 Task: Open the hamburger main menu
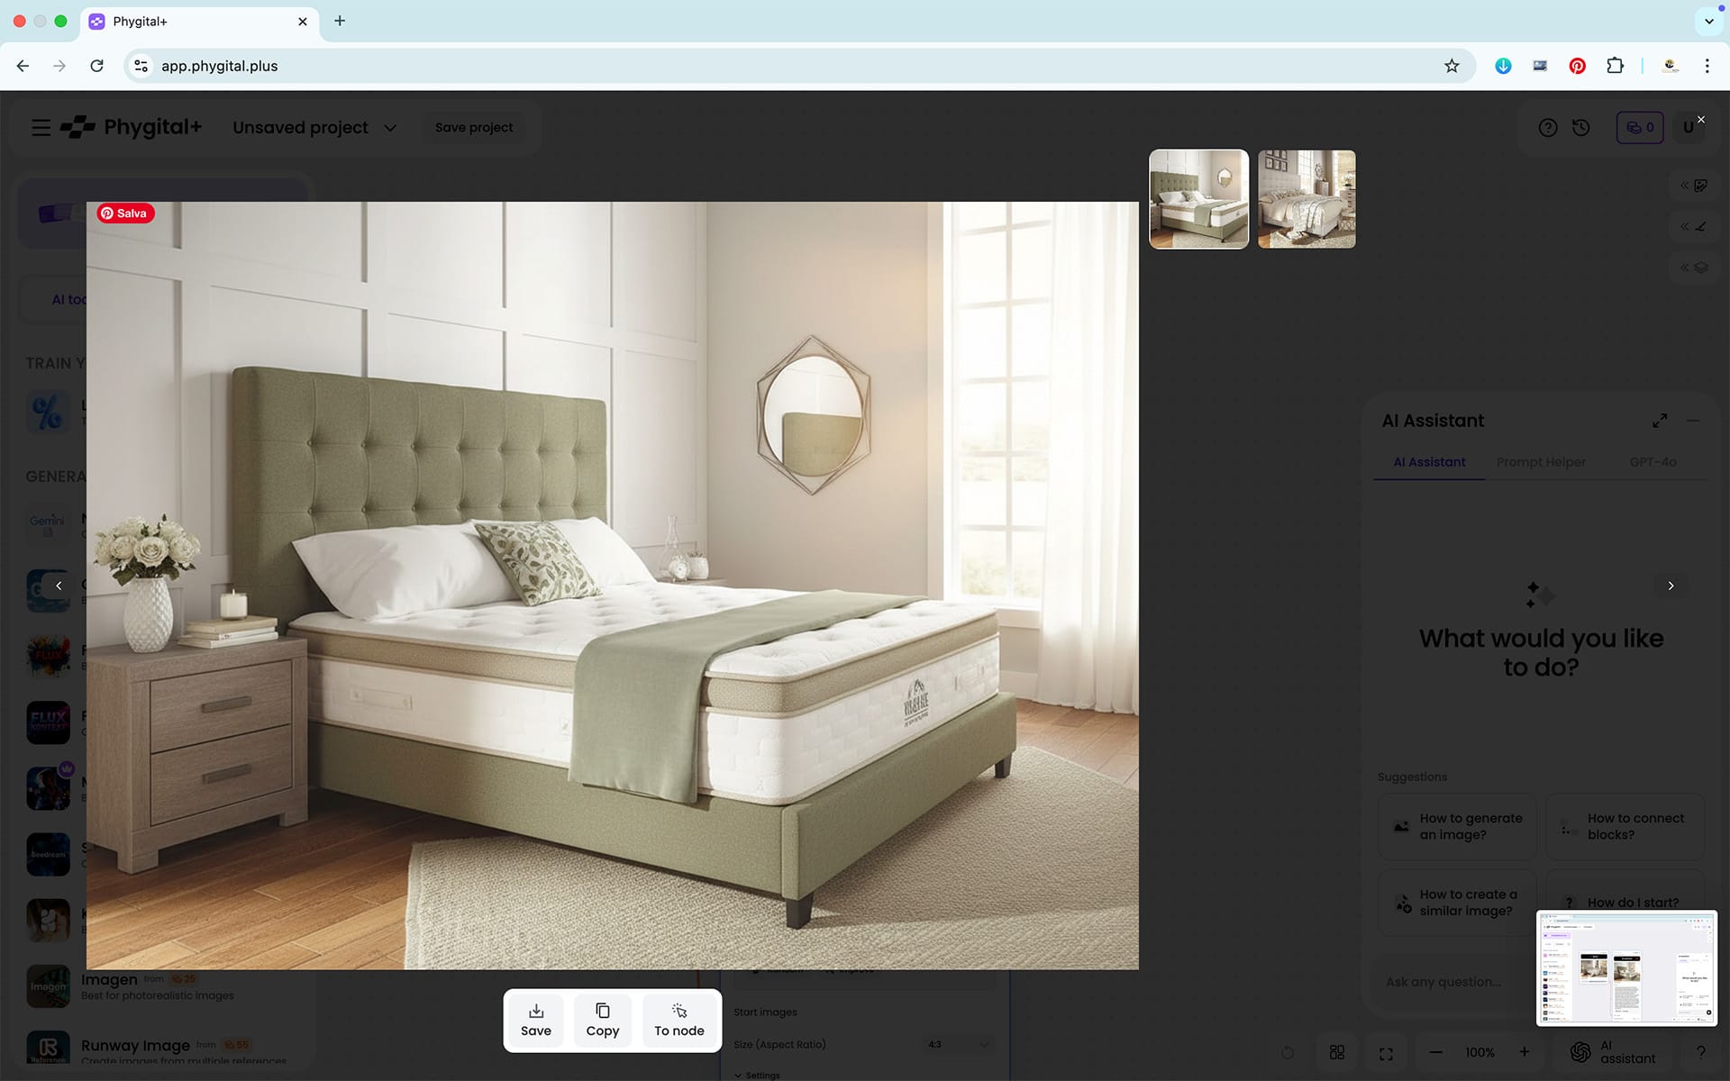click(x=41, y=128)
